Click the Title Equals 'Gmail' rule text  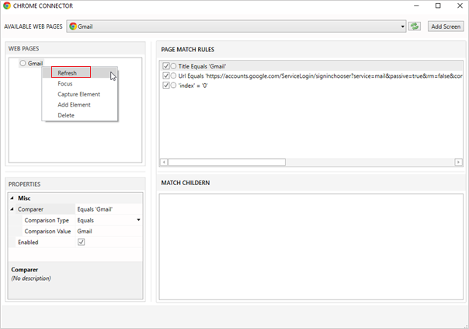click(202, 66)
